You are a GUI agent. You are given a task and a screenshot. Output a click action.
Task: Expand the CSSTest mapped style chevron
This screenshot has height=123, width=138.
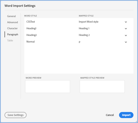[x=126, y=22]
